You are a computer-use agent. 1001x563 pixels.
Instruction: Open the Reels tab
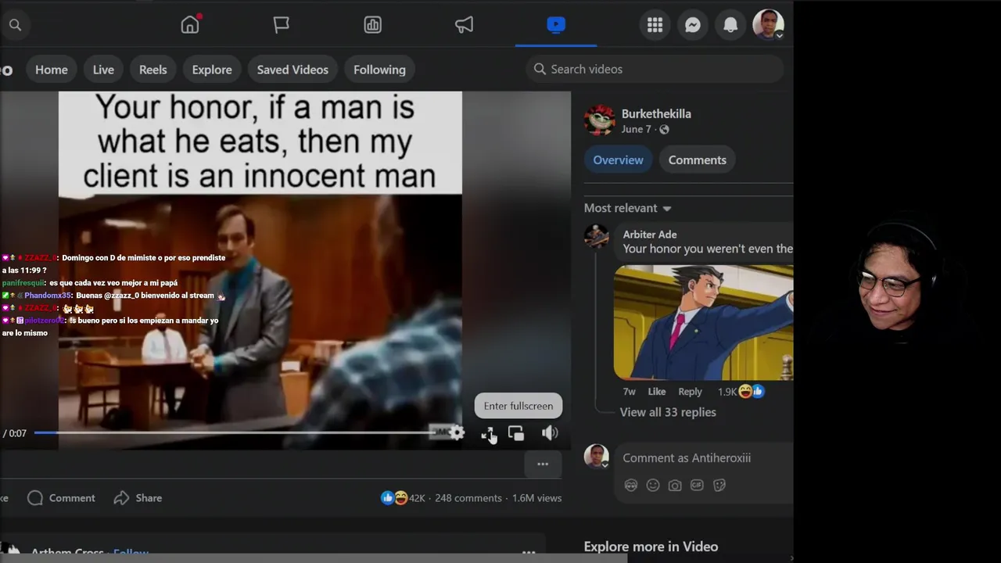click(x=153, y=70)
